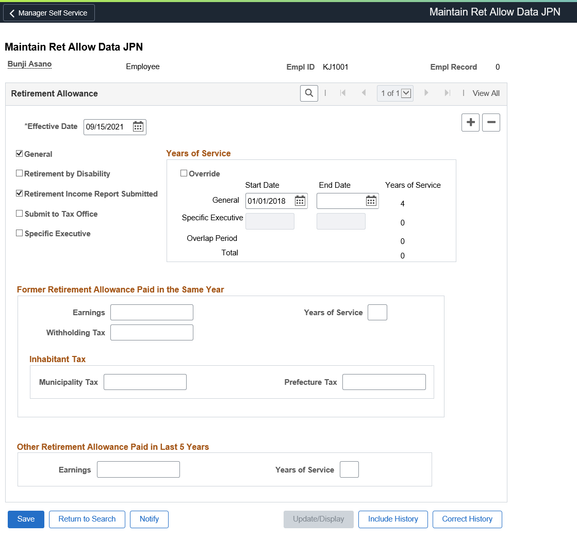This screenshot has height=537, width=577.
Task: Open the Effective Date calendar picker
Action: tap(138, 126)
